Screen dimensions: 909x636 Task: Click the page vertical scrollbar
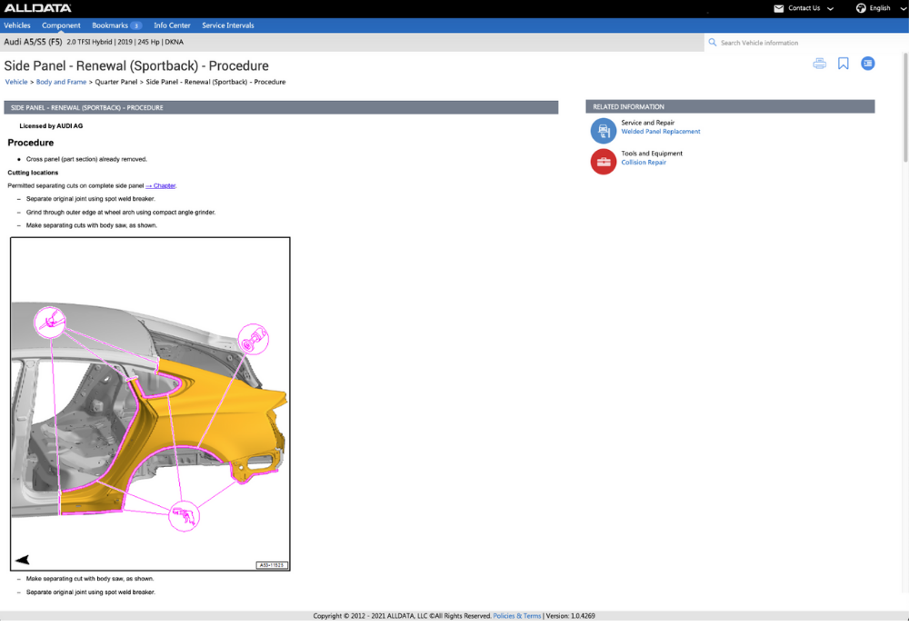pos(905,107)
